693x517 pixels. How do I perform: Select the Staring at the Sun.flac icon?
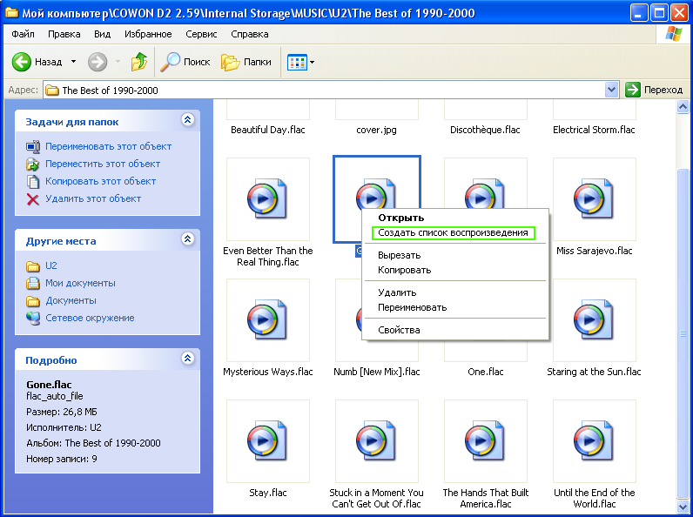click(x=594, y=320)
